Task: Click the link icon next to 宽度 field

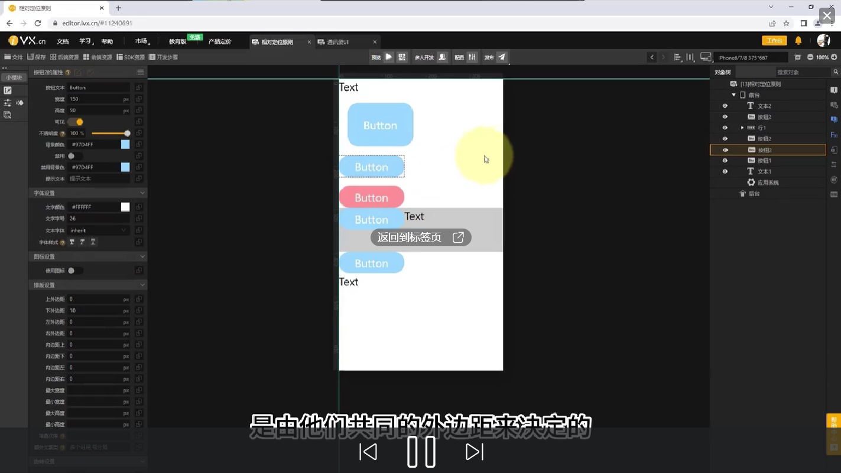Action: point(139,99)
